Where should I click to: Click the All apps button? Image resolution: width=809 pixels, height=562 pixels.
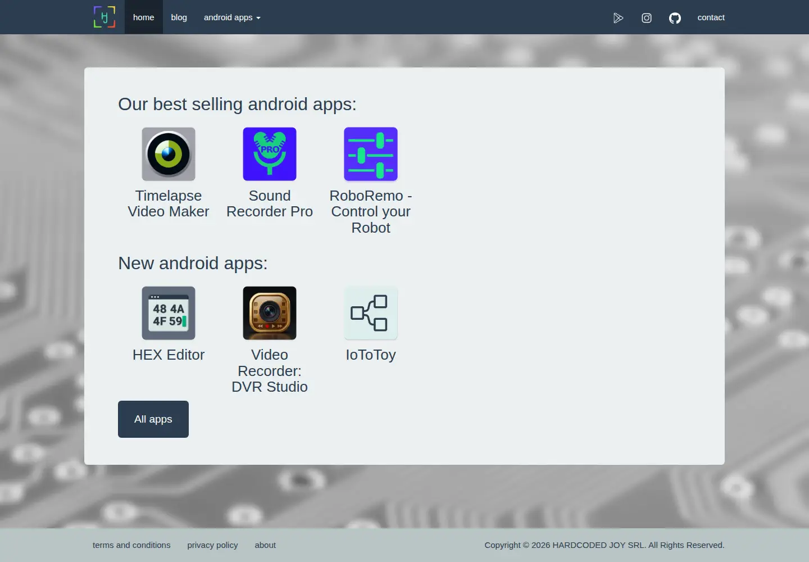pyautogui.click(x=153, y=419)
